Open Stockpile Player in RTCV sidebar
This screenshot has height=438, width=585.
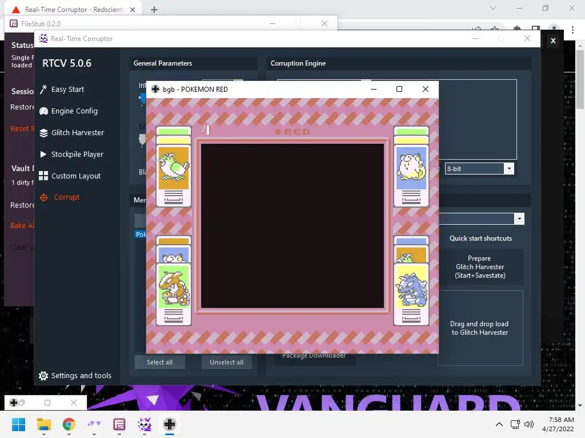[77, 154]
